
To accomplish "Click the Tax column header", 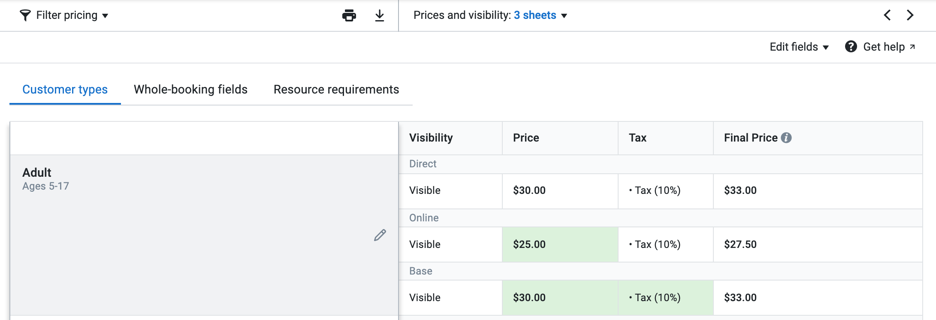I will pyautogui.click(x=666, y=138).
